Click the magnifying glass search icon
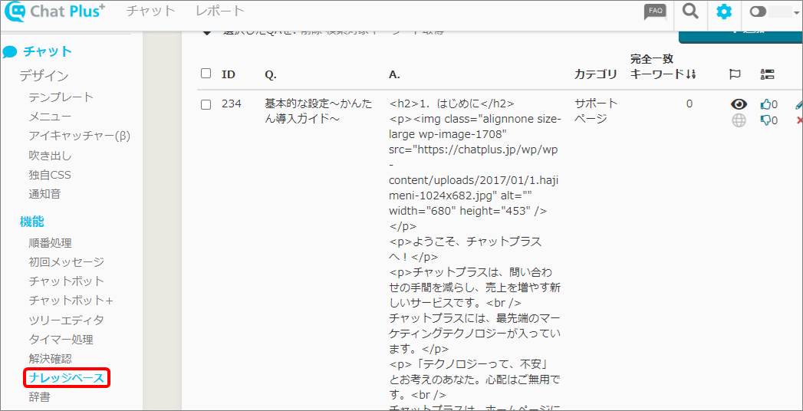This screenshot has width=803, height=411. (x=690, y=12)
